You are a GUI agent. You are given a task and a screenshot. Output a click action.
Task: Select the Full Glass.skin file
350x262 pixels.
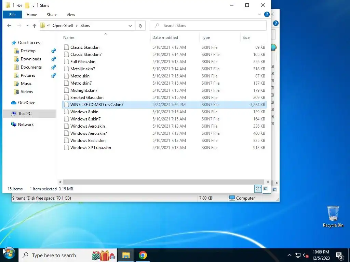click(x=164, y=62)
